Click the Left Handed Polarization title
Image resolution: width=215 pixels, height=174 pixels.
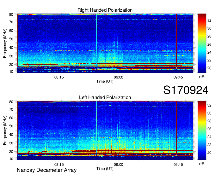105,97
